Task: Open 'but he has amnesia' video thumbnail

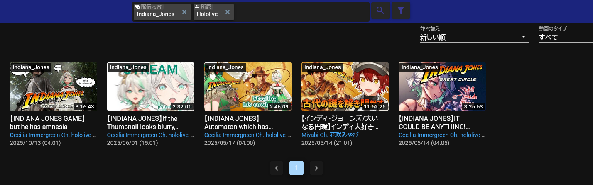Action: [54, 86]
